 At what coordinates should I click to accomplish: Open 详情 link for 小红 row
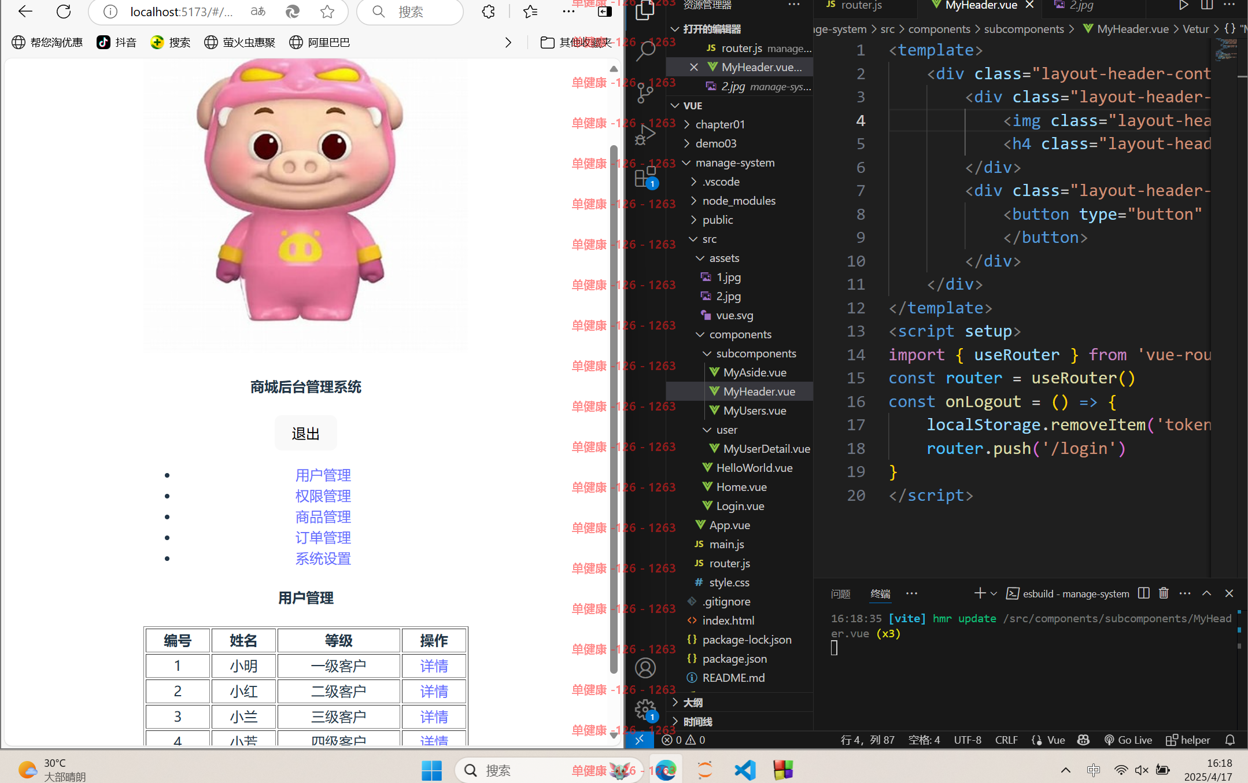[434, 692]
